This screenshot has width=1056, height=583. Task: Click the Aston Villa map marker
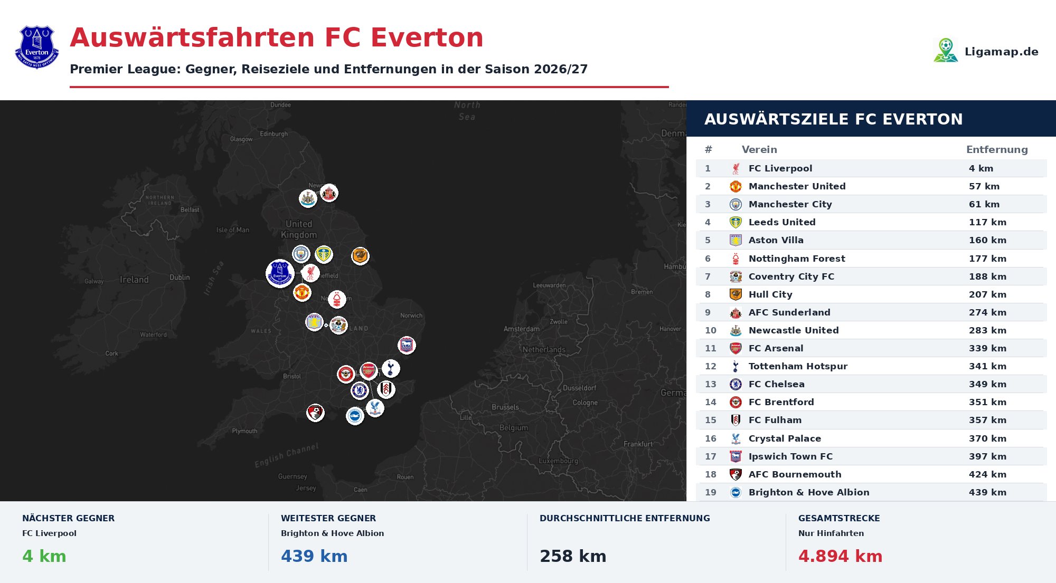point(314,322)
